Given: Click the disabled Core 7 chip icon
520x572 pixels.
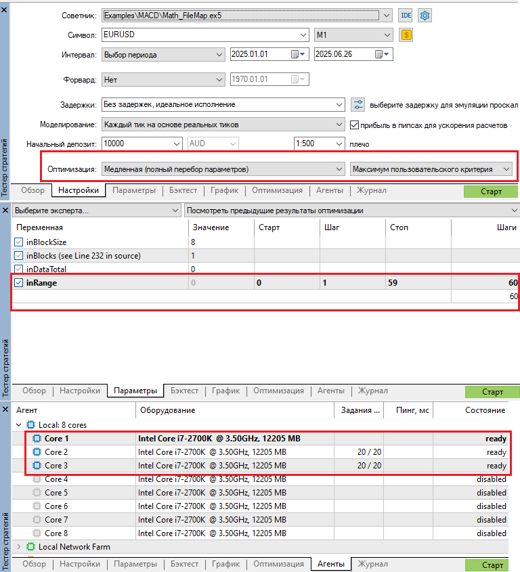Looking at the screenshot, I should [x=37, y=519].
